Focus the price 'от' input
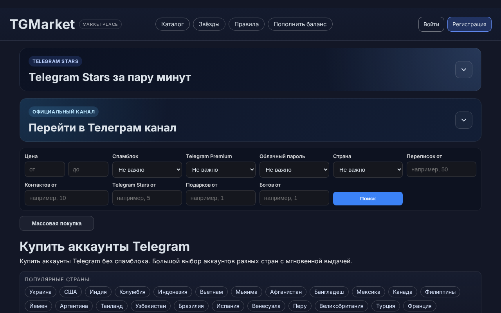 pos(45,169)
